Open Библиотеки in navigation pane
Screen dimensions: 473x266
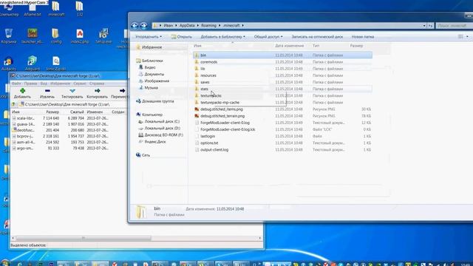152,61
